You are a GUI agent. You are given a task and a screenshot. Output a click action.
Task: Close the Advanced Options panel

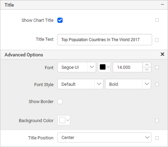162,54
